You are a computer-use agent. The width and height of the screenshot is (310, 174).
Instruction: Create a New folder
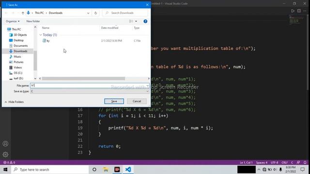[33, 21]
